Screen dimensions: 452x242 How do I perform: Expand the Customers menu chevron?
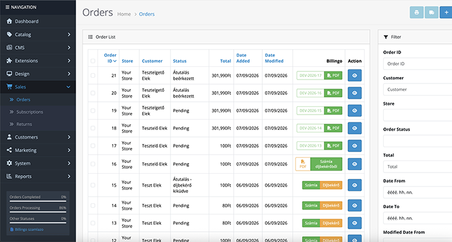pos(69,137)
